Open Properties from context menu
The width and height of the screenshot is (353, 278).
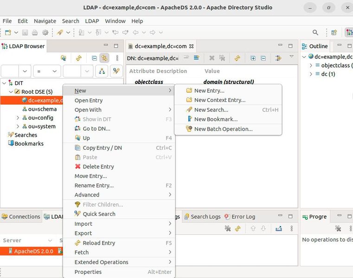point(119,272)
